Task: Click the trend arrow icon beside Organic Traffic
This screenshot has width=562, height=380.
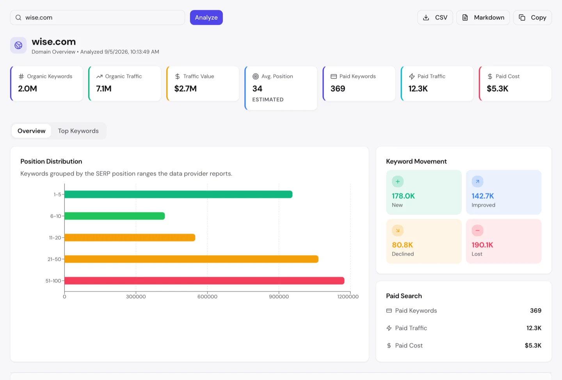Action: tap(100, 76)
